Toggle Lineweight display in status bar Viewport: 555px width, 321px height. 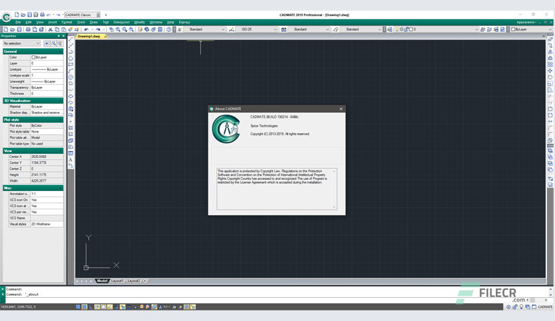pyautogui.click(x=129, y=307)
